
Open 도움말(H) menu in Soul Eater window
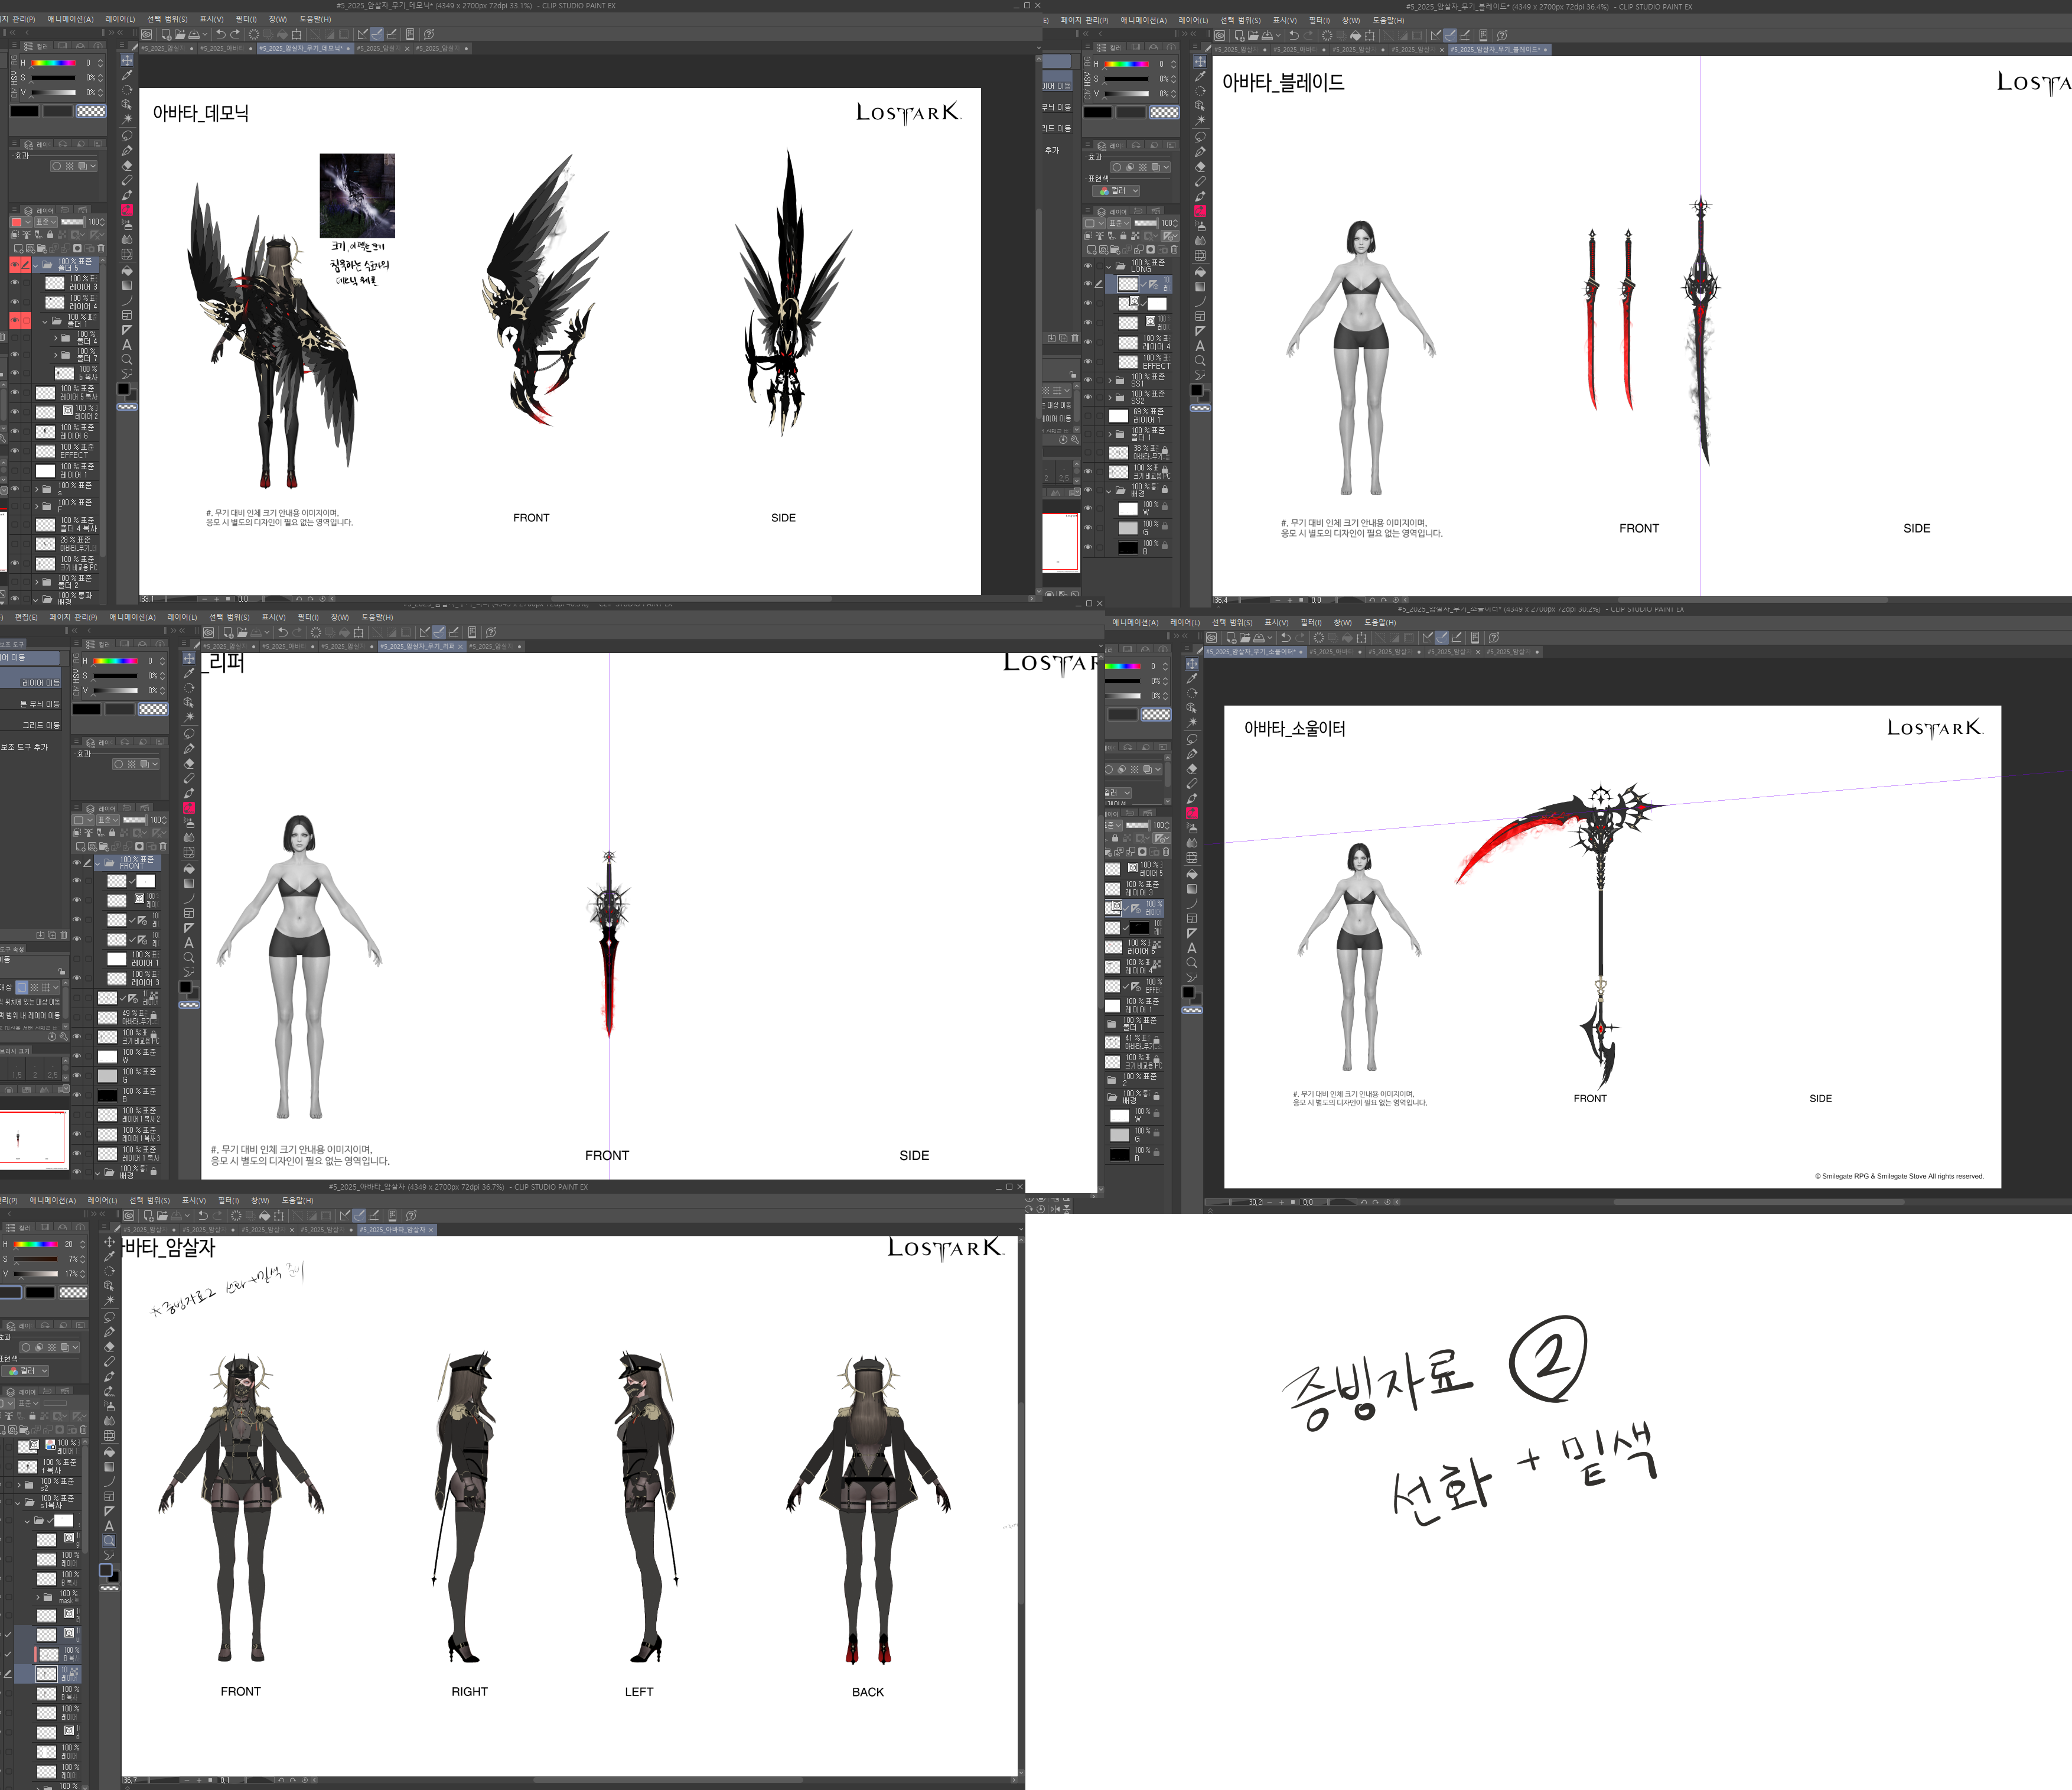(1380, 622)
